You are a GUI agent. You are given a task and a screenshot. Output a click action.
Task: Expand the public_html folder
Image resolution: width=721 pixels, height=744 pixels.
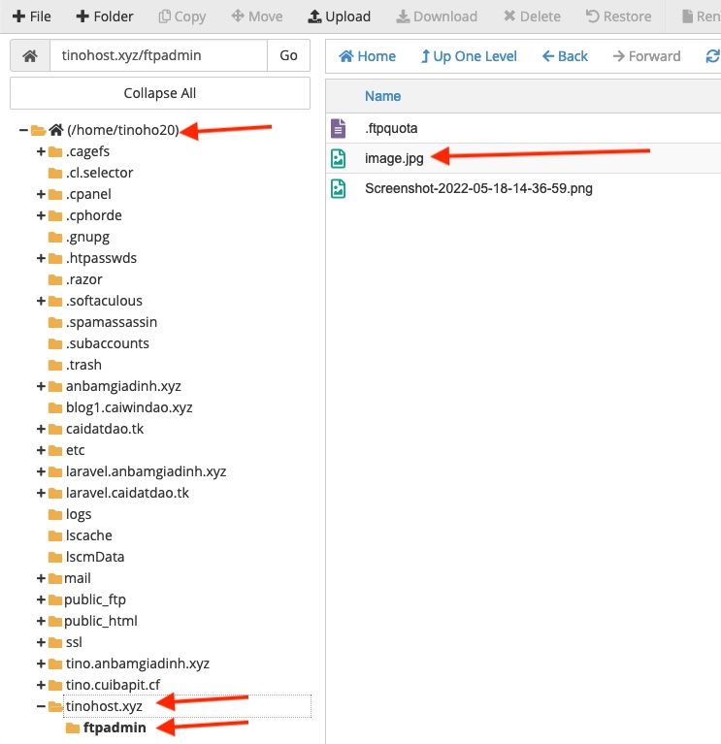coord(41,621)
